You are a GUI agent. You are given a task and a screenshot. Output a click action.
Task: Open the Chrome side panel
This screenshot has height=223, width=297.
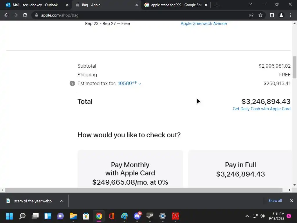(272, 15)
